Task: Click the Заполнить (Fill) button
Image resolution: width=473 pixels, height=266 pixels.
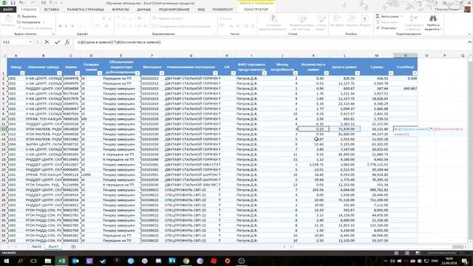Action: pos(387,22)
